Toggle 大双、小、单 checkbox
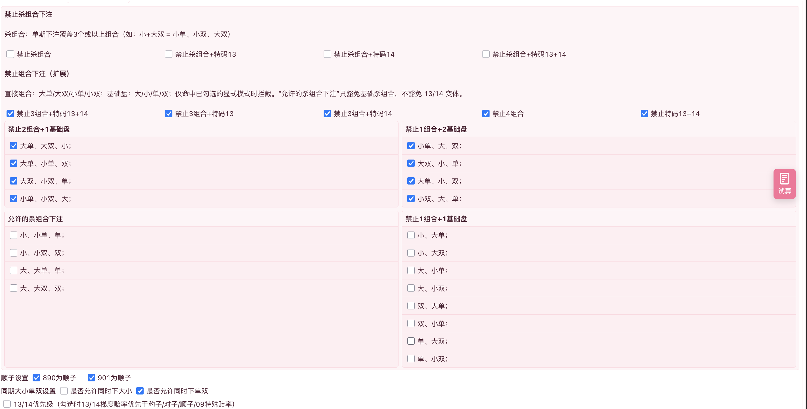The height and width of the screenshot is (409, 807). coord(411,163)
